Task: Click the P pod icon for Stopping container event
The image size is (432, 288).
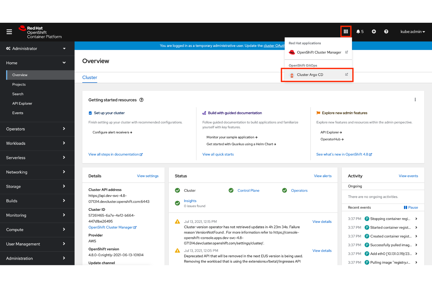Action: (367, 219)
